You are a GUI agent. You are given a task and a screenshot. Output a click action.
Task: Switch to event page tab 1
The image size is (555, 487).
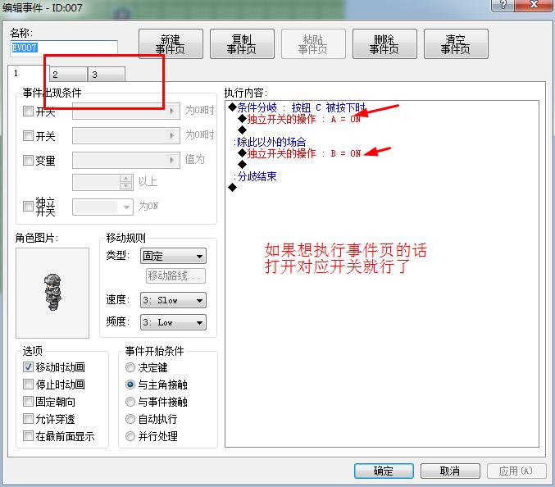coord(29,73)
